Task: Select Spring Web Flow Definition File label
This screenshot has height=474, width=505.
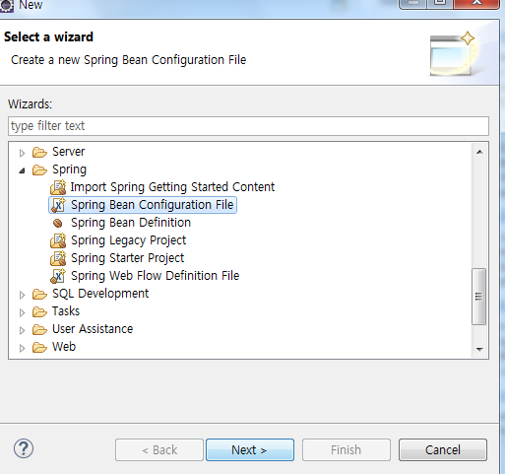Action: [x=156, y=276]
